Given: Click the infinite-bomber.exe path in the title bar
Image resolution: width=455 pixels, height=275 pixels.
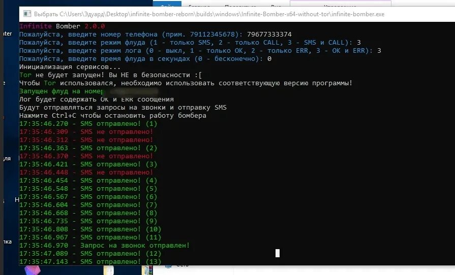Looking at the screenshot, I should tap(209, 14).
